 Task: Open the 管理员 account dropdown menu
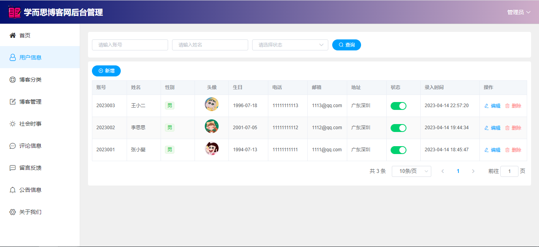[x=518, y=12]
